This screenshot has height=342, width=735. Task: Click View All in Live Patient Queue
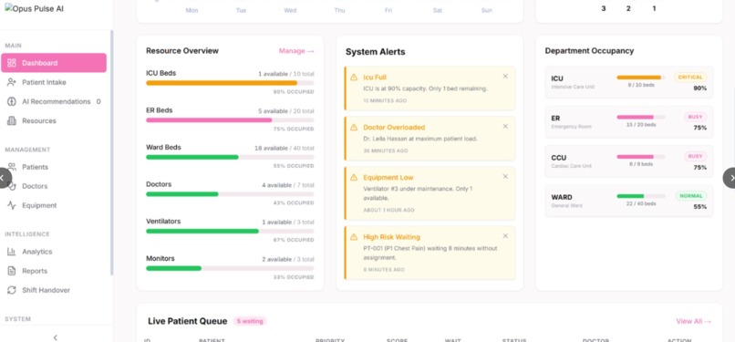point(694,321)
